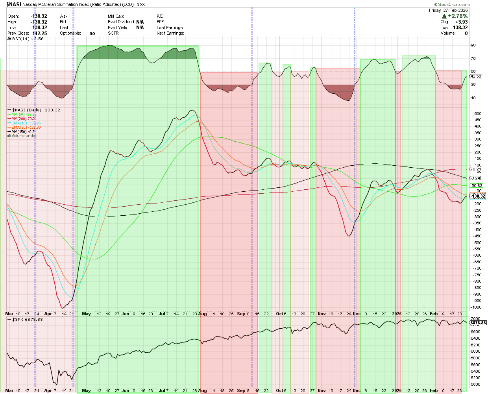Click the -1000 label on the price axis

(x=476, y=307)
